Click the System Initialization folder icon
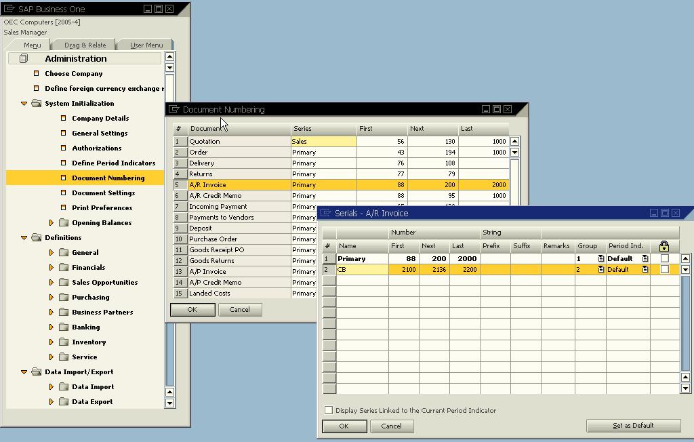 click(x=37, y=103)
